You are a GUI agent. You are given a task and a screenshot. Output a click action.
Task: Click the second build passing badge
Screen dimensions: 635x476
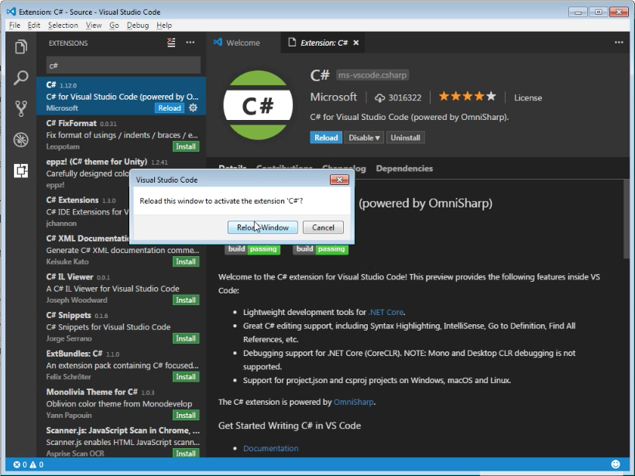(321, 249)
